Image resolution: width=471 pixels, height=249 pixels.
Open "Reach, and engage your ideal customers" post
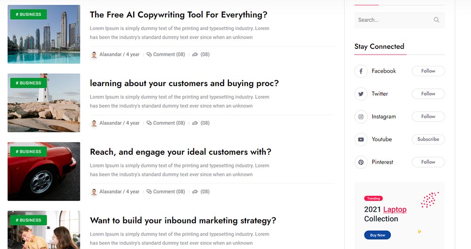[180, 152]
